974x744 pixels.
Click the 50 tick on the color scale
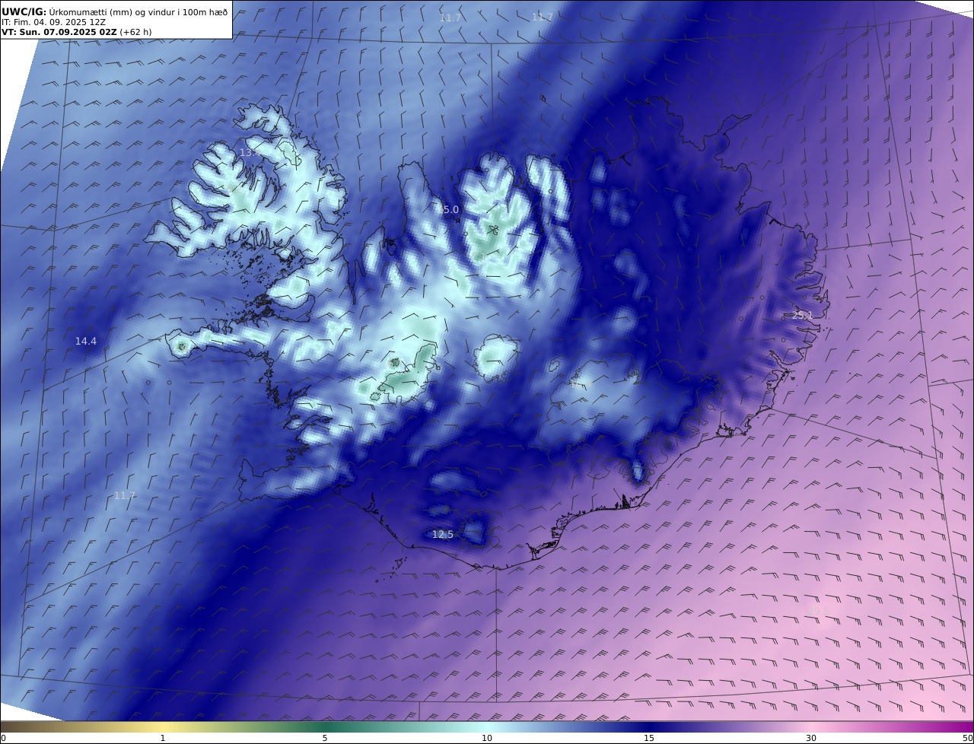[968, 738]
